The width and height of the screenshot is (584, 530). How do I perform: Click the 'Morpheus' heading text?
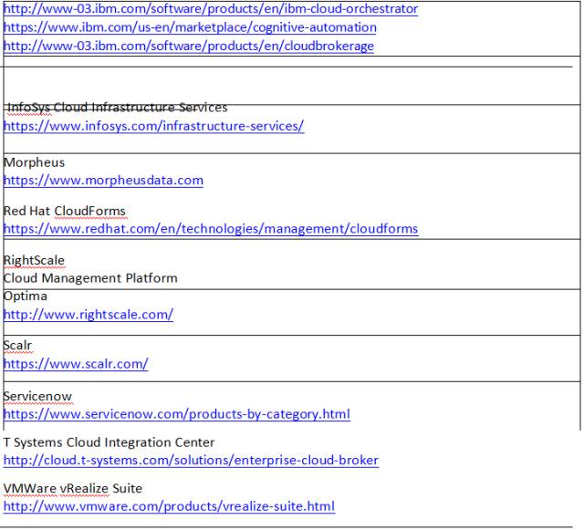[x=34, y=162]
